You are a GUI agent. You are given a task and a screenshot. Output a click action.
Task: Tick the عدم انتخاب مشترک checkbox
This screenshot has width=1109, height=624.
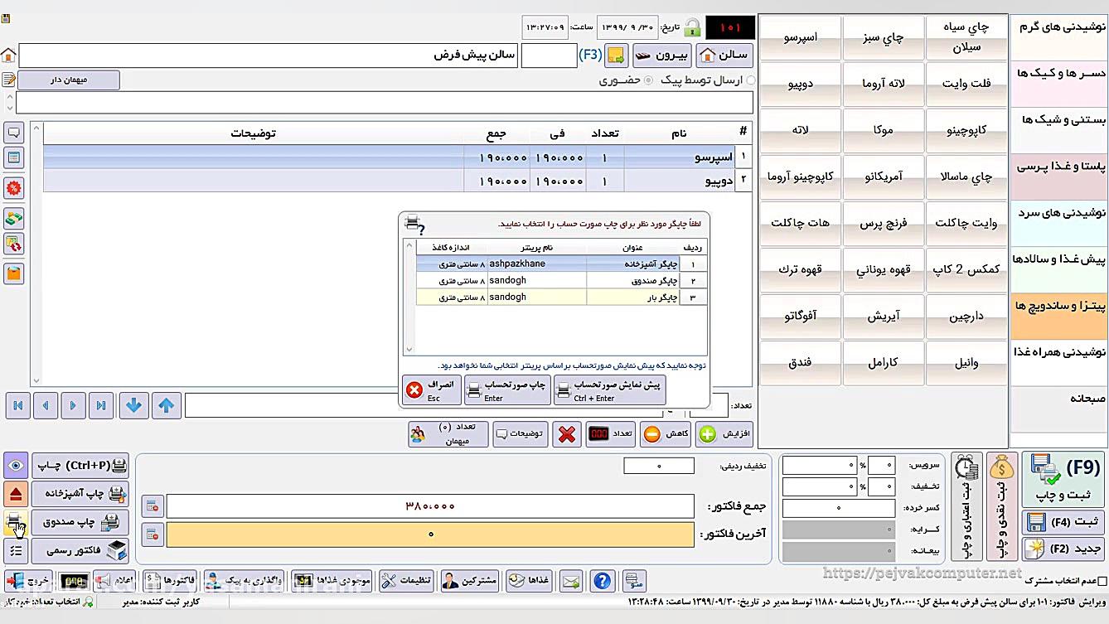pyautogui.click(x=1102, y=582)
